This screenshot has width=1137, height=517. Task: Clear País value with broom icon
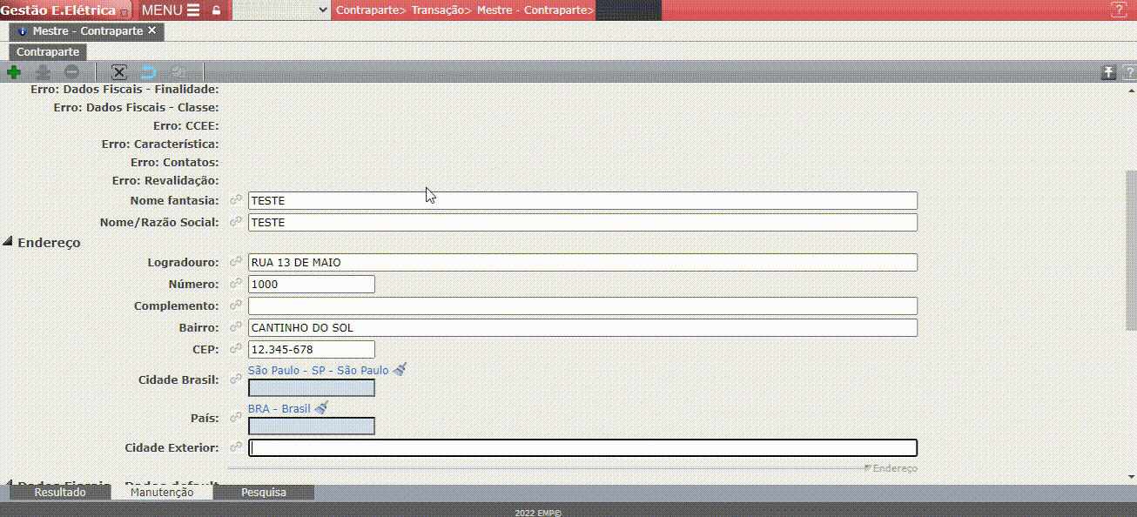[x=321, y=408]
